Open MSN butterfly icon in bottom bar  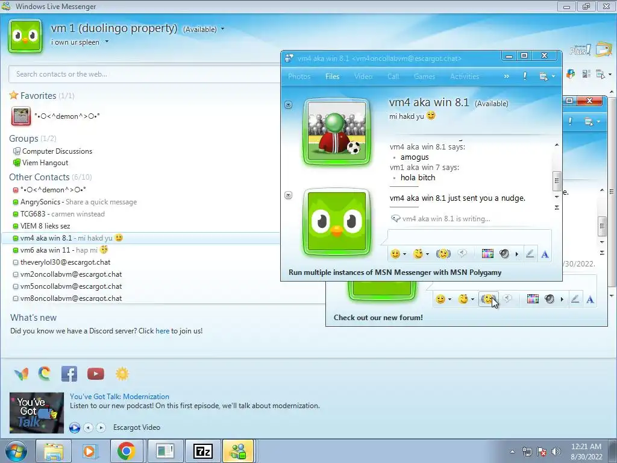[x=21, y=374]
